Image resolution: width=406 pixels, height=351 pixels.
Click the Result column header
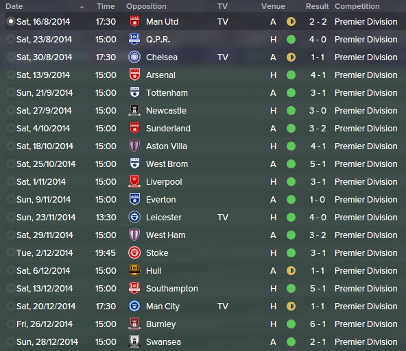pyautogui.click(x=317, y=6)
